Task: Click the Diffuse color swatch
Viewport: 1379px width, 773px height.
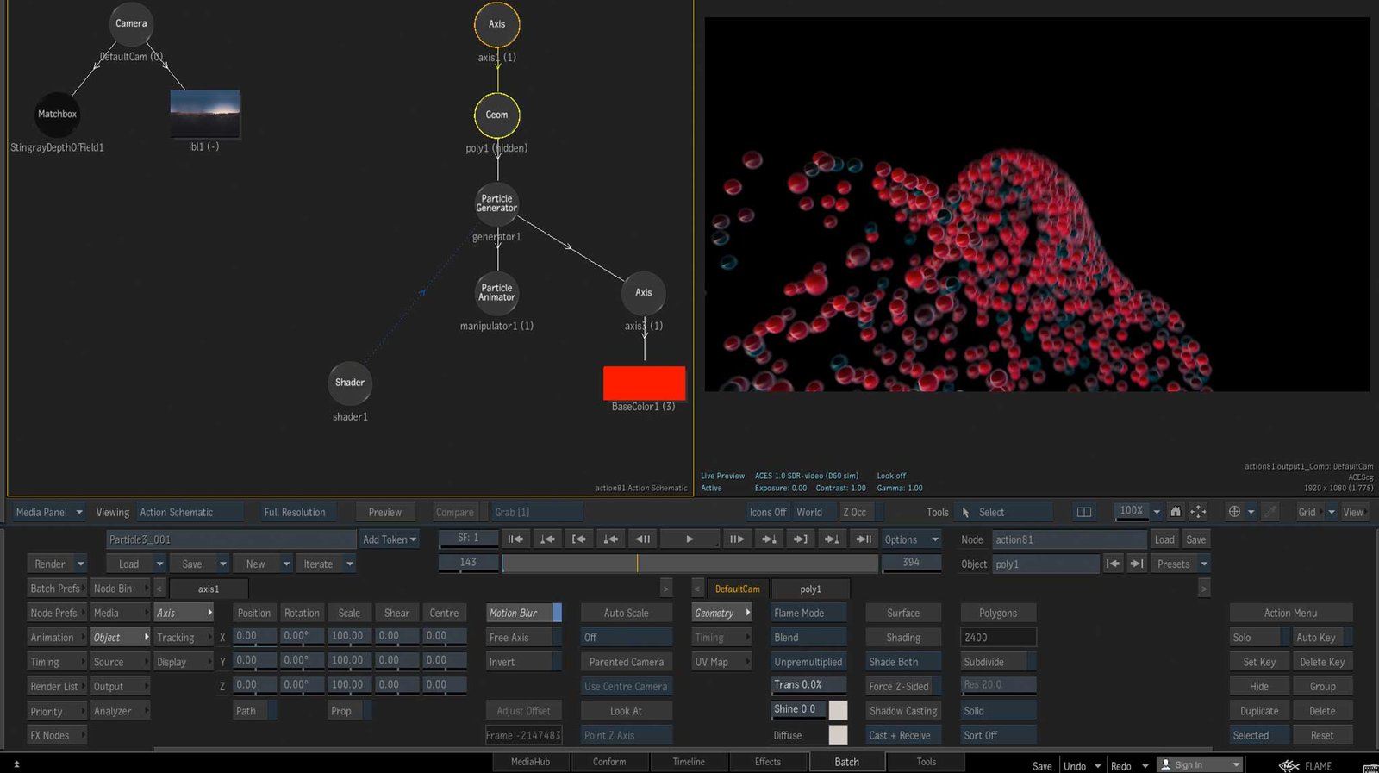Action: 837,735
